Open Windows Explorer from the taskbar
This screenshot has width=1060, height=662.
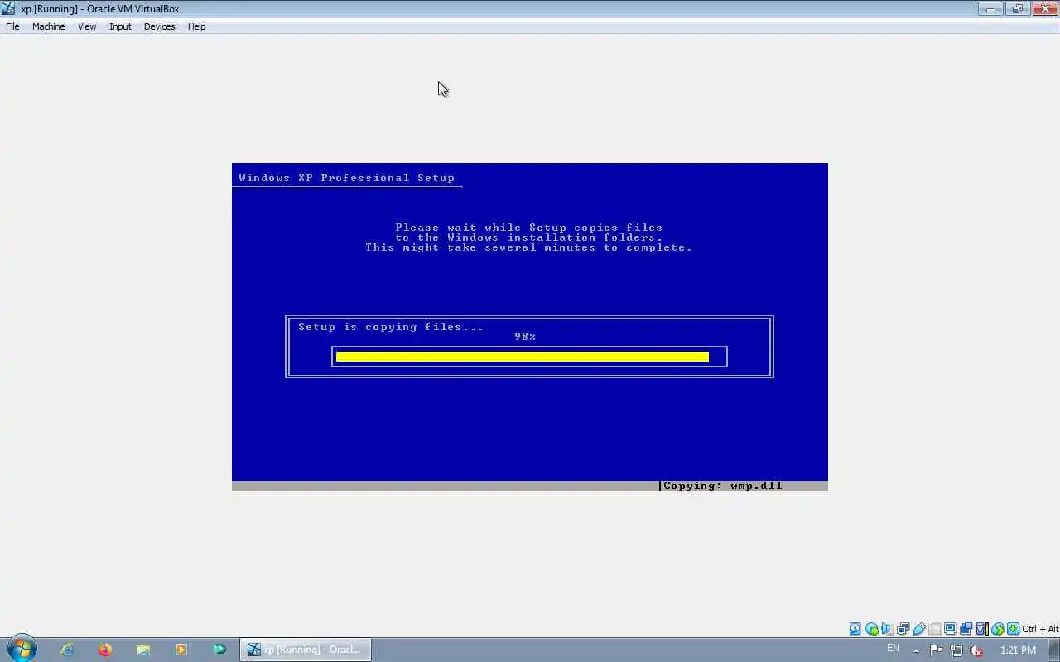(143, 650)
